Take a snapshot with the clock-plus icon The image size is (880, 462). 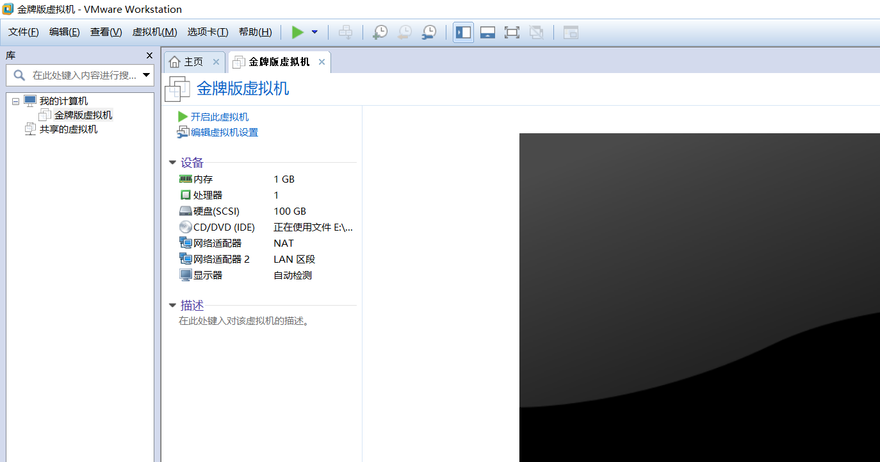point(380,32)
